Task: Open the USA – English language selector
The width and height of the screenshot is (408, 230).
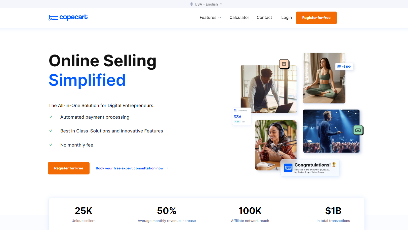Action: 206,4
